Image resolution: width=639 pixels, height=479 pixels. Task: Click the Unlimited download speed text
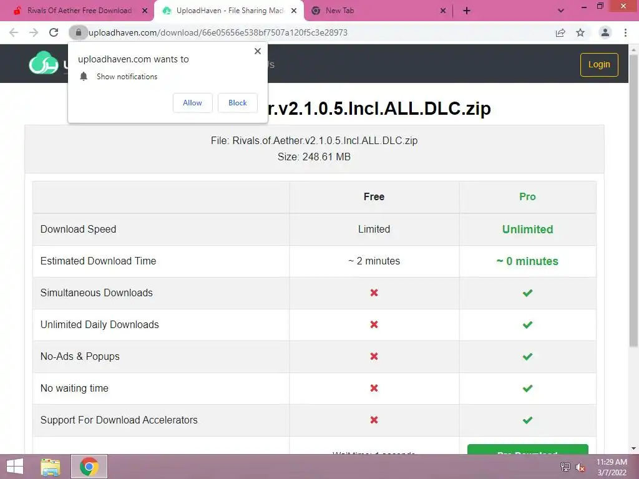point(527,230)
